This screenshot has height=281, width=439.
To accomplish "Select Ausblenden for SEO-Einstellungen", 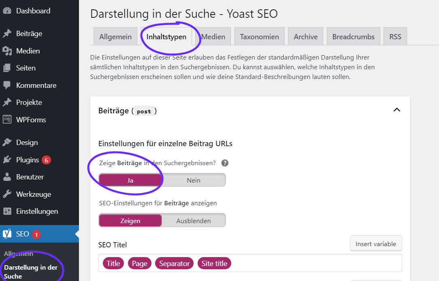I will pos(194,221).
